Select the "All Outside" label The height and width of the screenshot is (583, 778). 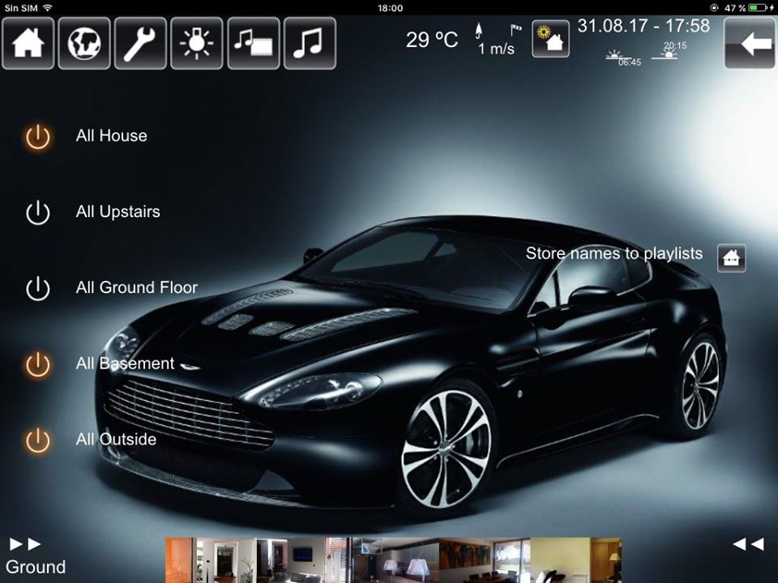click(116, 439)
